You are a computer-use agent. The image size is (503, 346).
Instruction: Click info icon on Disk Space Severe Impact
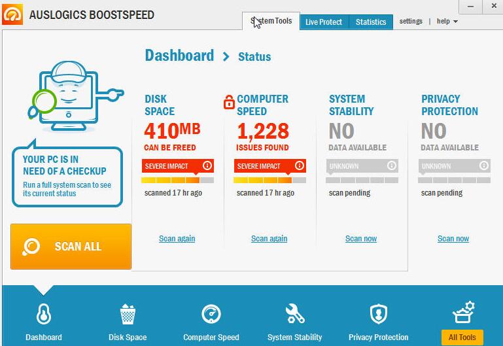pyautogui.click(x=207, y=165)
